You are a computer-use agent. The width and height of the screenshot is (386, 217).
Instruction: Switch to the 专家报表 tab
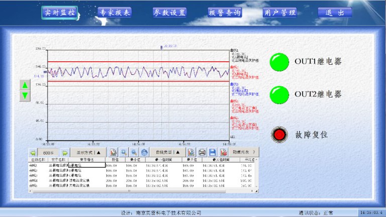click(x=114, y=12)
